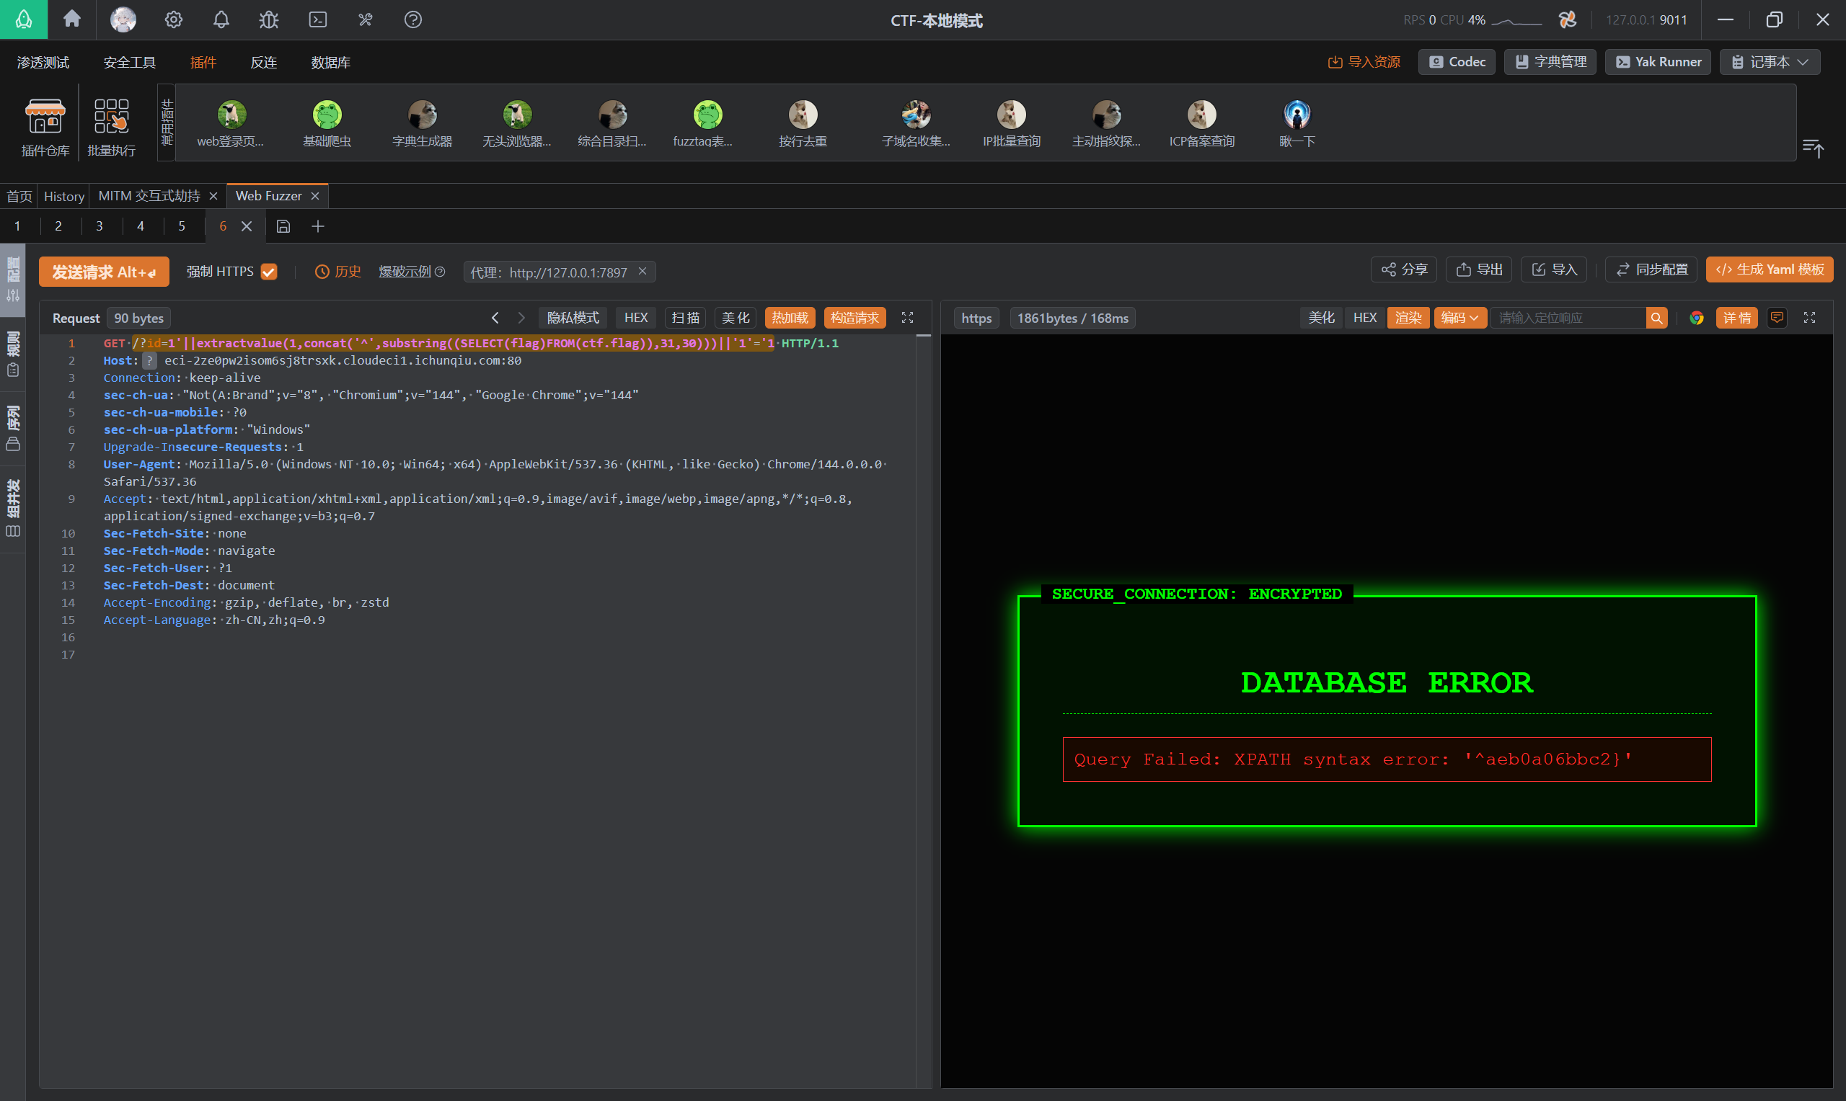
Task: Toggle 渲染 render mode for response
Action: click(1408, 318)
